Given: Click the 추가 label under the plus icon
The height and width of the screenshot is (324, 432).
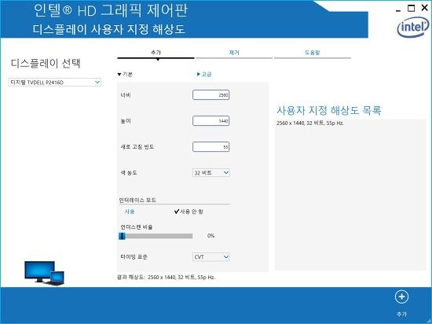Looking at the screenshot, I should [x=401, y=314].
